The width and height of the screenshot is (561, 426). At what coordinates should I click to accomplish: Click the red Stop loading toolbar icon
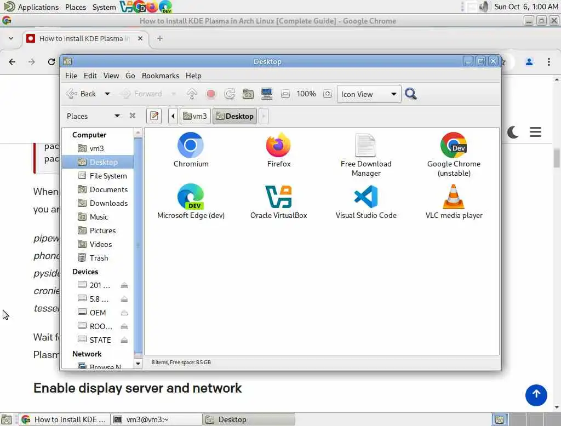point(211,94)
